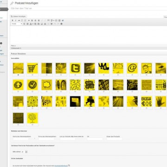Switch to the Visuell editor tab

(x=166, y=17)
